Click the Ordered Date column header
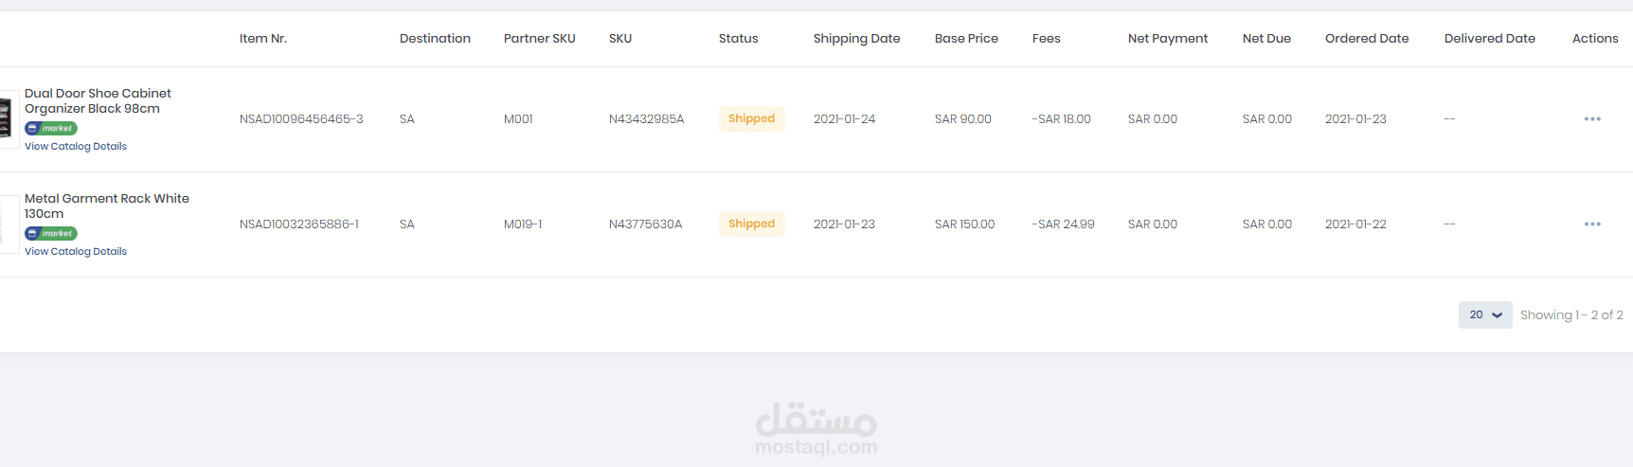 coord(1367,39)
